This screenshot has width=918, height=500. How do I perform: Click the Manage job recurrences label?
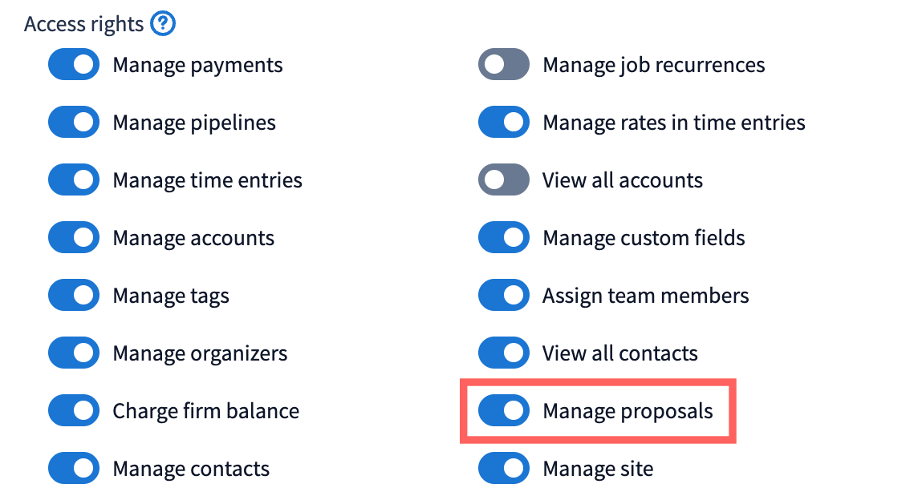[x=654, y=65]
